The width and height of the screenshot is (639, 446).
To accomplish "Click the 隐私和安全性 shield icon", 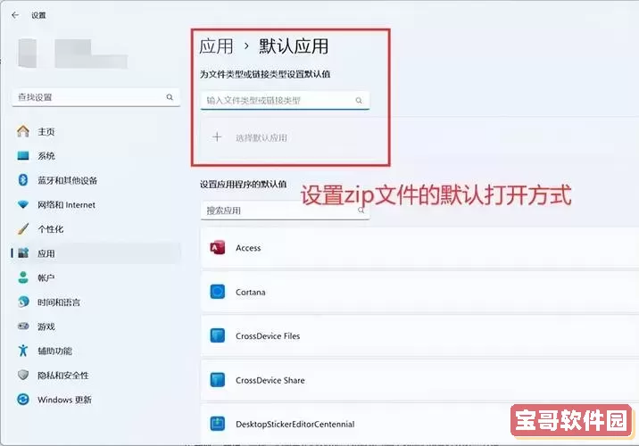I will (23, 376).
